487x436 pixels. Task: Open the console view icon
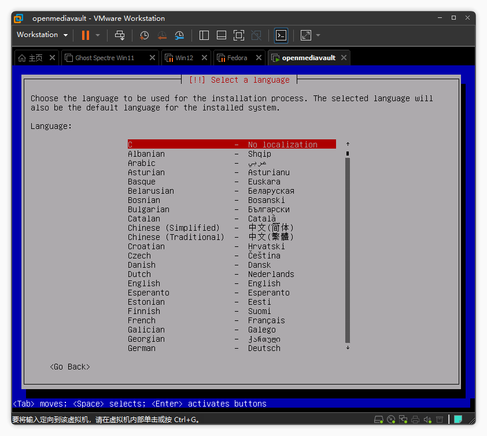click(x=281, y=35)
